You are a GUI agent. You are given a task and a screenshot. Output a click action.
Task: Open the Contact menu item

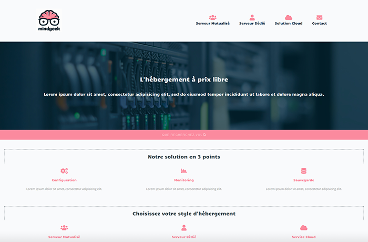[319, 24]
